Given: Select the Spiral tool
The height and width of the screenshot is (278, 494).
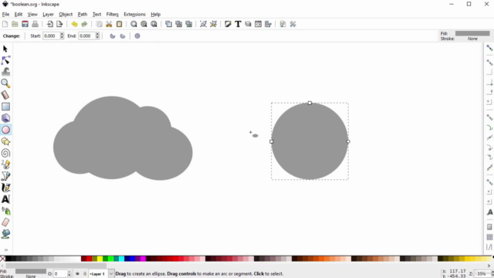Looking at the screenshot, I should 5,153.
